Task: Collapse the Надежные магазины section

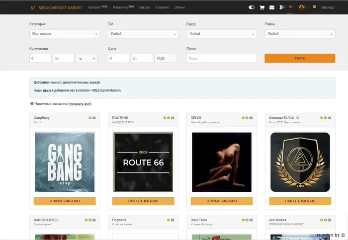Action: pos(32,104)
